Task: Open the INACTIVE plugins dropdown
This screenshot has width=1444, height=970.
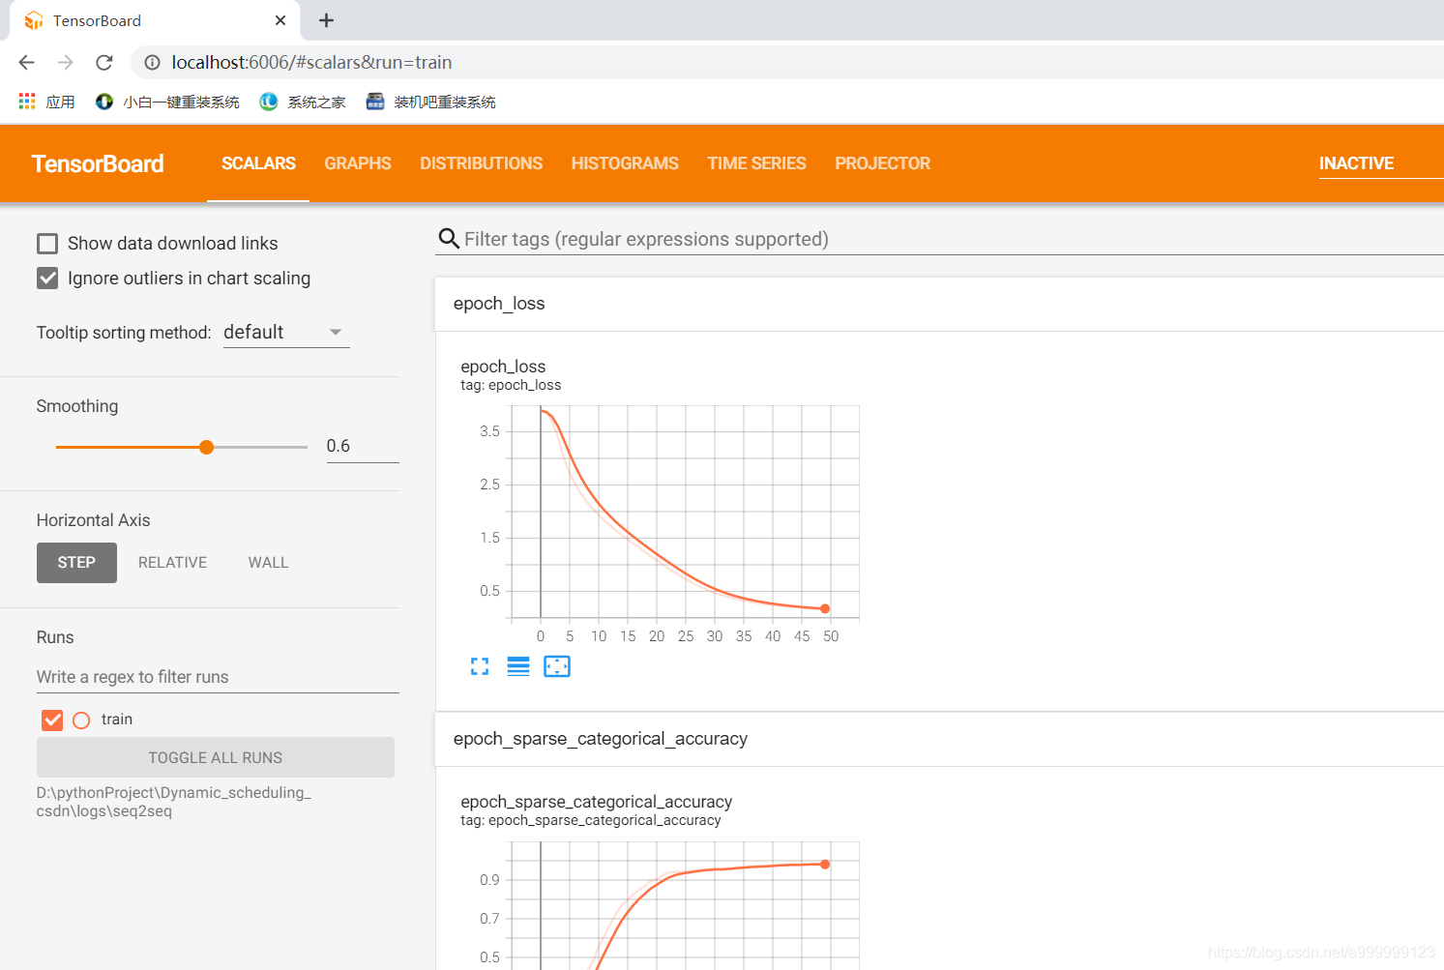Action: [x=1380, y=163]
